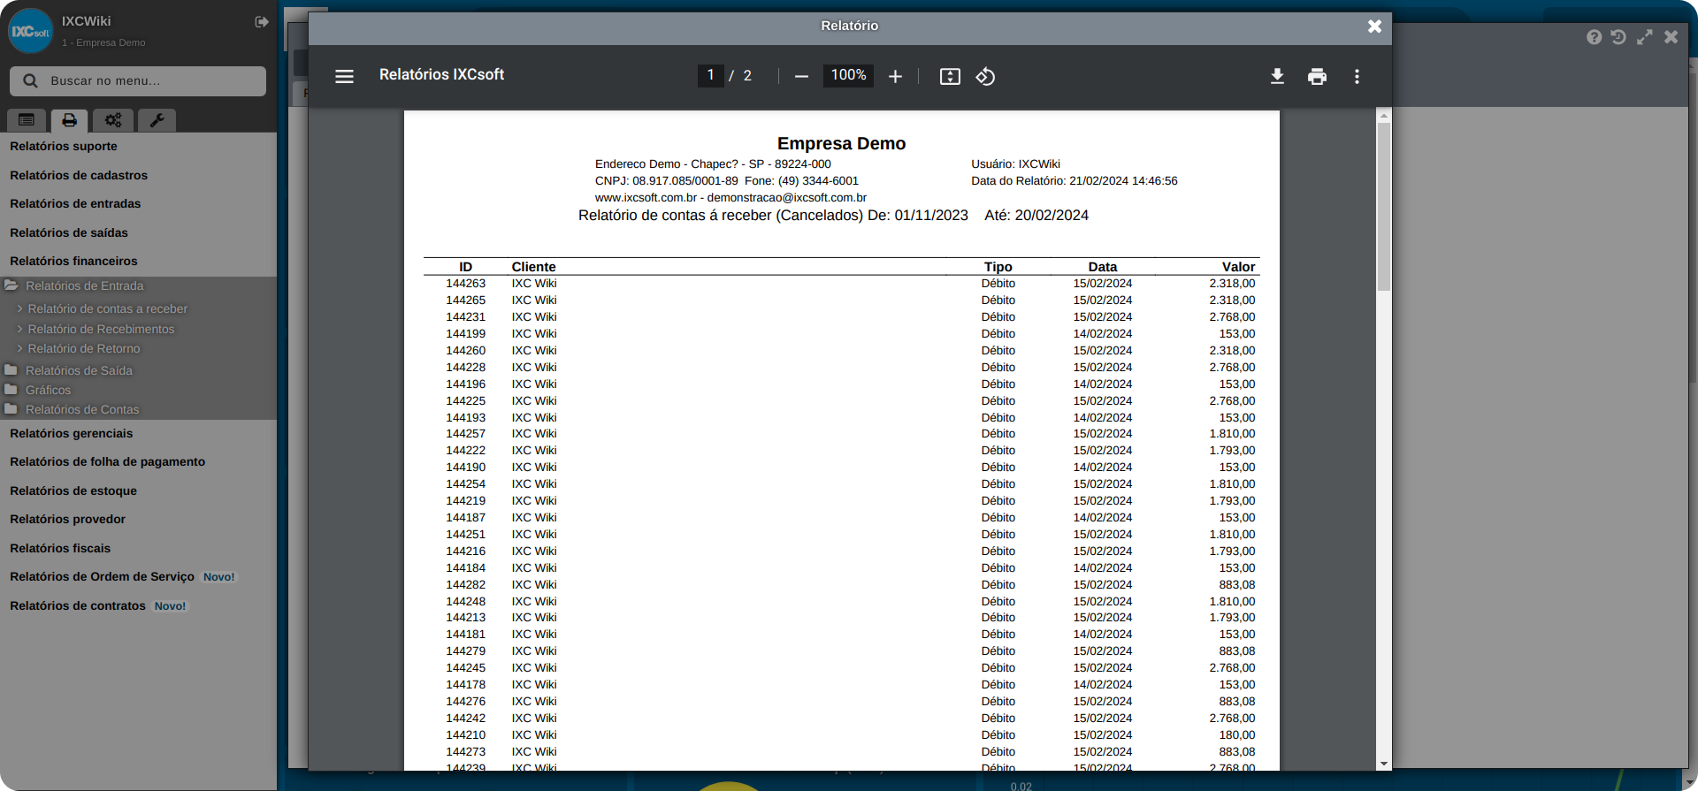Open Relatórios de entradas menu
This screenshot has height=791, width=1698.
point(75,204)
